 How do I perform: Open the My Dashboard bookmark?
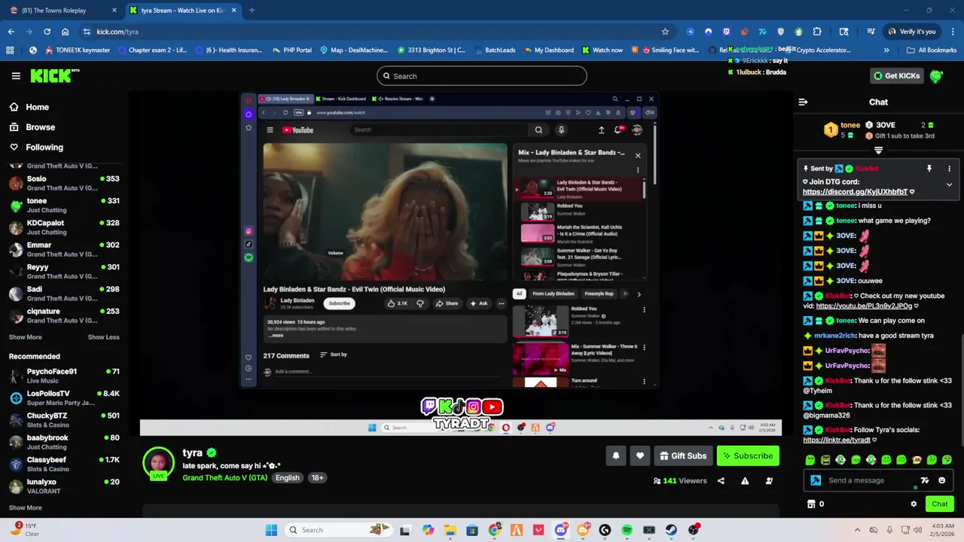click(548, 50)
